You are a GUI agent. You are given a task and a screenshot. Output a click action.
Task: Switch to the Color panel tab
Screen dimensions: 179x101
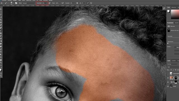pos(169,8)
